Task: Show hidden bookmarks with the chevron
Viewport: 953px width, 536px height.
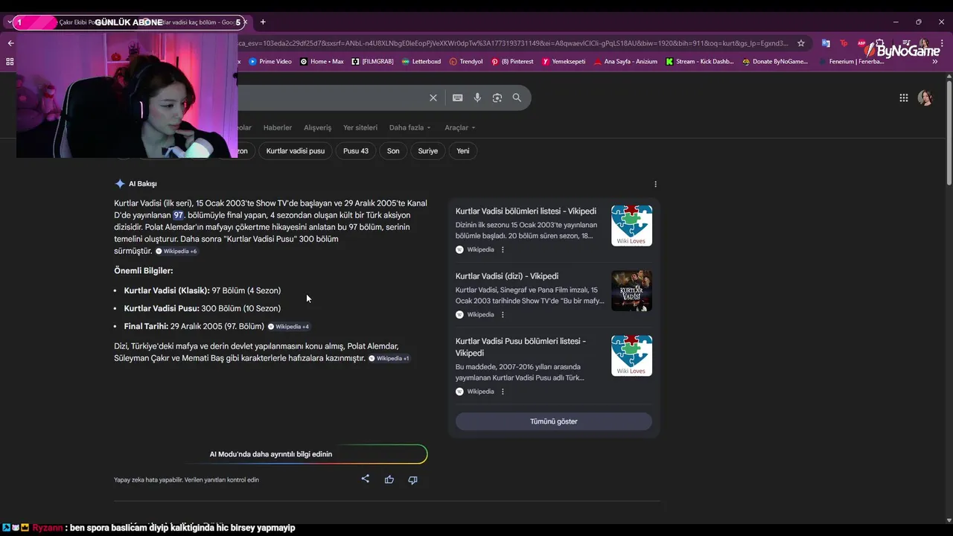Action: tap(934, 62)
